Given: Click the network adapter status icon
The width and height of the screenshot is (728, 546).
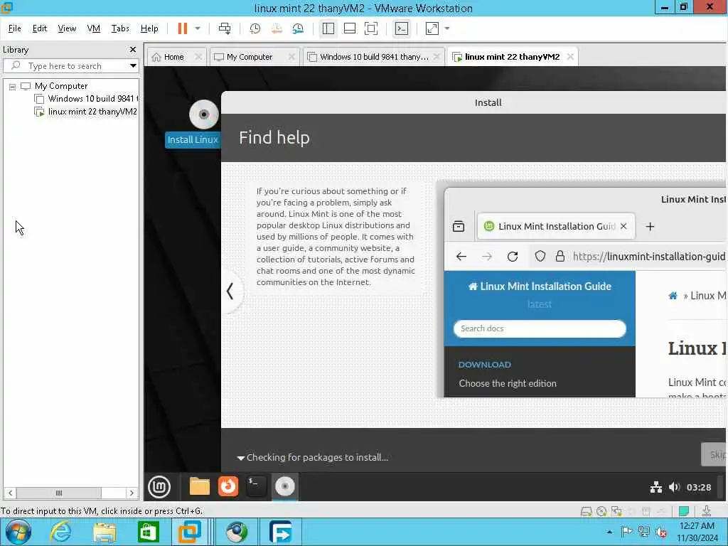Looking at the screenshot, I should point(616,511).
